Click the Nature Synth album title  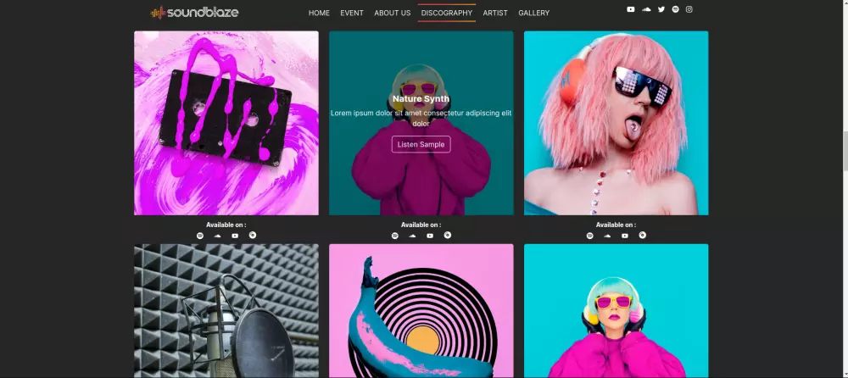[421, 99]
